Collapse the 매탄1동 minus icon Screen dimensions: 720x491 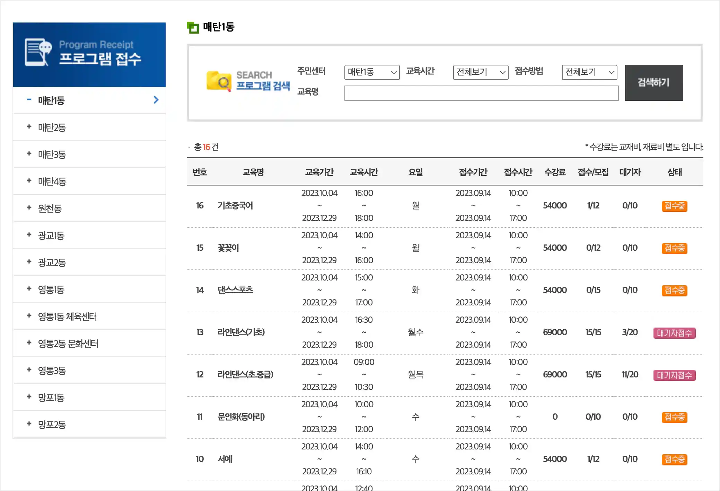click(x=29, y=100)
